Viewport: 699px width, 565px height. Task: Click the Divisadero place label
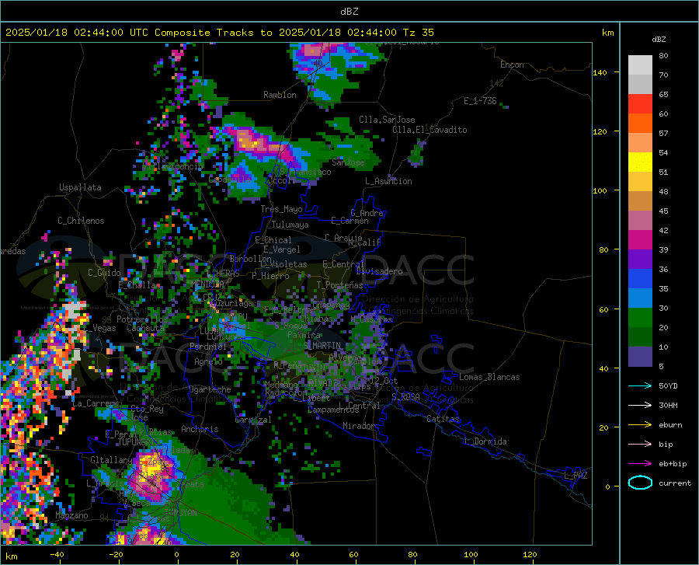coord(379,271)
